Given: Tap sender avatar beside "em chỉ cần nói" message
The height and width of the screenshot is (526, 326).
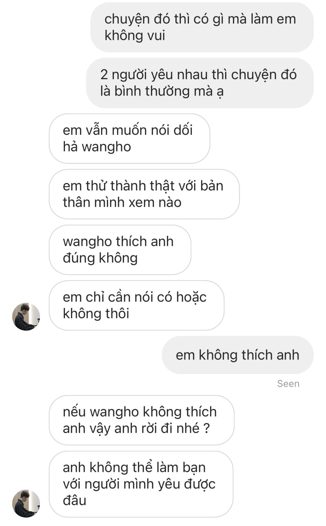Looking at the screenshot, I should 26,317.
